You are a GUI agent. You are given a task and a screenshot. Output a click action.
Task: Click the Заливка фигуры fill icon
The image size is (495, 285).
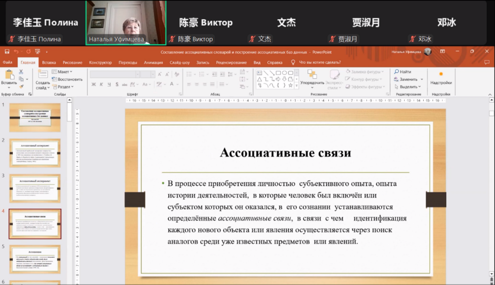(347, 72)
